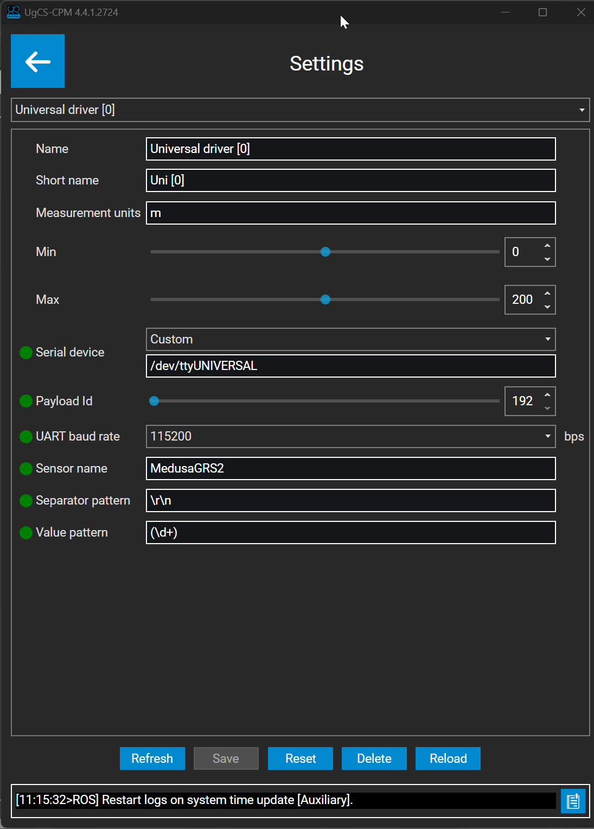Decrease the Max value with down arrow
The width and height of the screenshot is (594, 829).
547,307
